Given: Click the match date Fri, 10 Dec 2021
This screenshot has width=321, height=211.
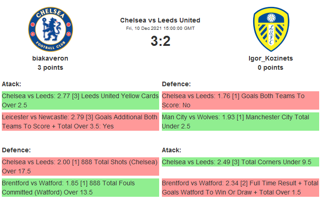Looking at the screenshot, I should tap(160, 28).
